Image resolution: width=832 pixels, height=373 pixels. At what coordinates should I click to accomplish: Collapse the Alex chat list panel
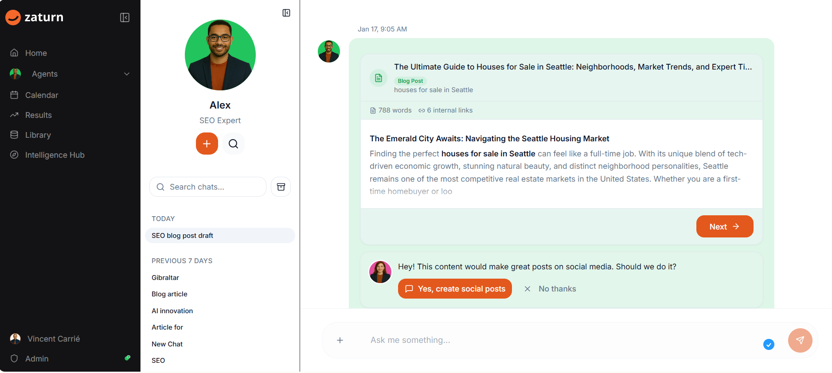pos(286,13)
